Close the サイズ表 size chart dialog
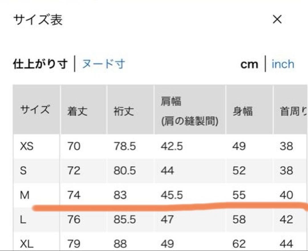Viewport: 308px width, 251px height. coord(277,20)
